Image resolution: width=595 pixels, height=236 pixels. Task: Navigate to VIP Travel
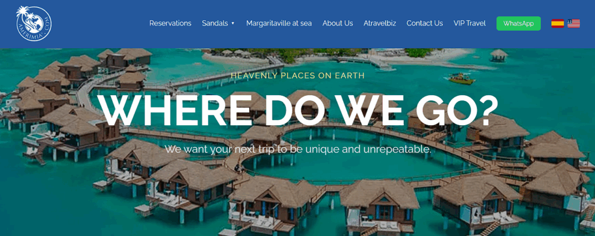click(469, 23)
